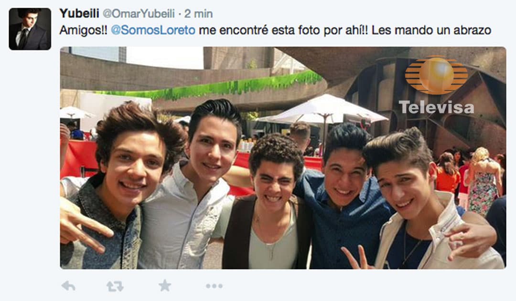Click the tweet text 'Les mando un abrazo'
Viewport: 516px width, 301px height.
(x=431, y=30)
